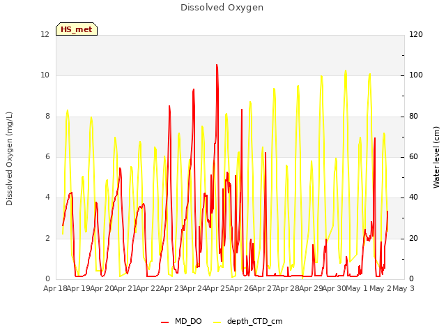Viewport: 446px width, 335px height.
Task: Click right axis value 20
Action: [413, 238]
